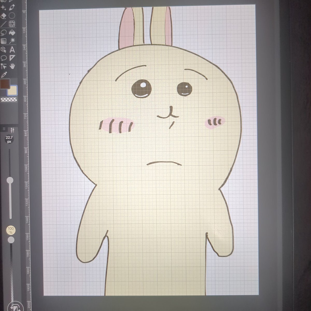Open the hamburger menu above brush size

(4, 129)
